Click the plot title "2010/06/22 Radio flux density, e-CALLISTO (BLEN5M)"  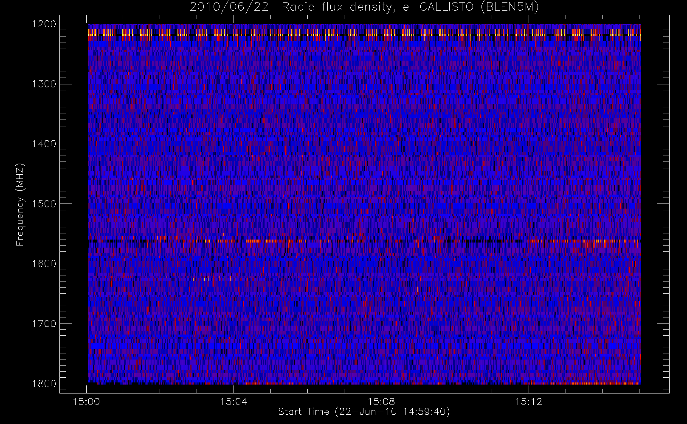(364, 7)
